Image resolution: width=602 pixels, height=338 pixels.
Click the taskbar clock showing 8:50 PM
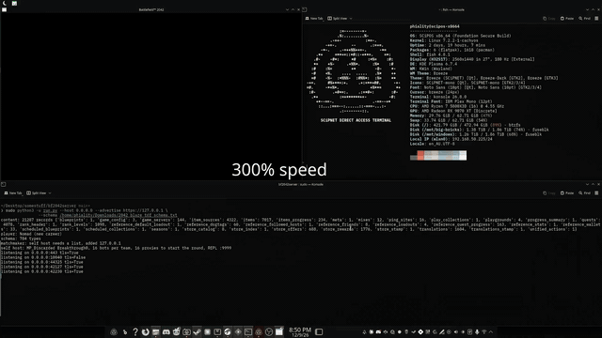300,331
